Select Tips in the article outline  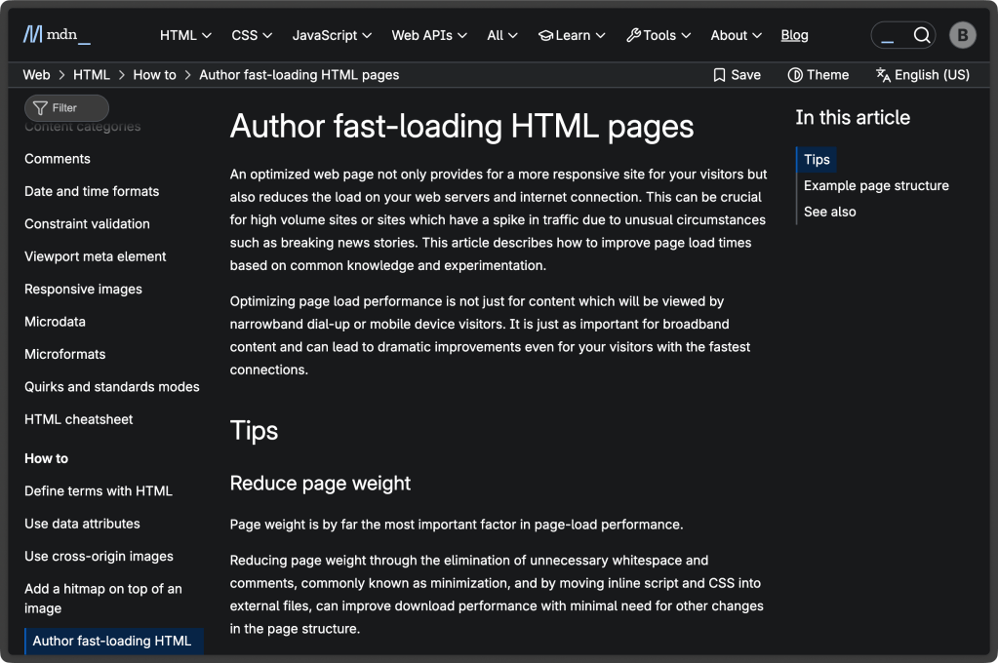(817, 160)
